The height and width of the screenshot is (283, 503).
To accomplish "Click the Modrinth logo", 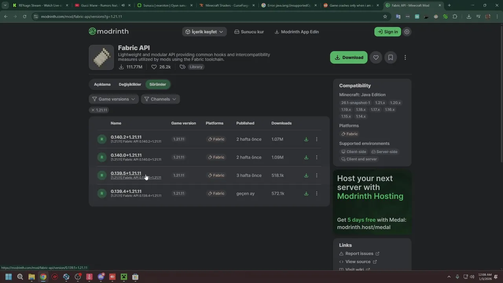I will pyautogui.click(x=108, y=31).
